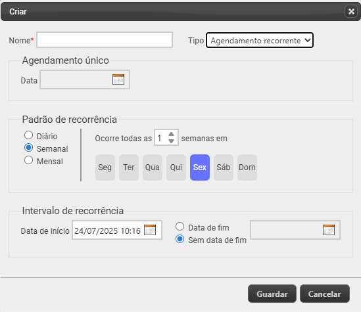Click the Data de início date field
Image resolution: width=361 pixels, height=312 pixels.
(117, 230)
